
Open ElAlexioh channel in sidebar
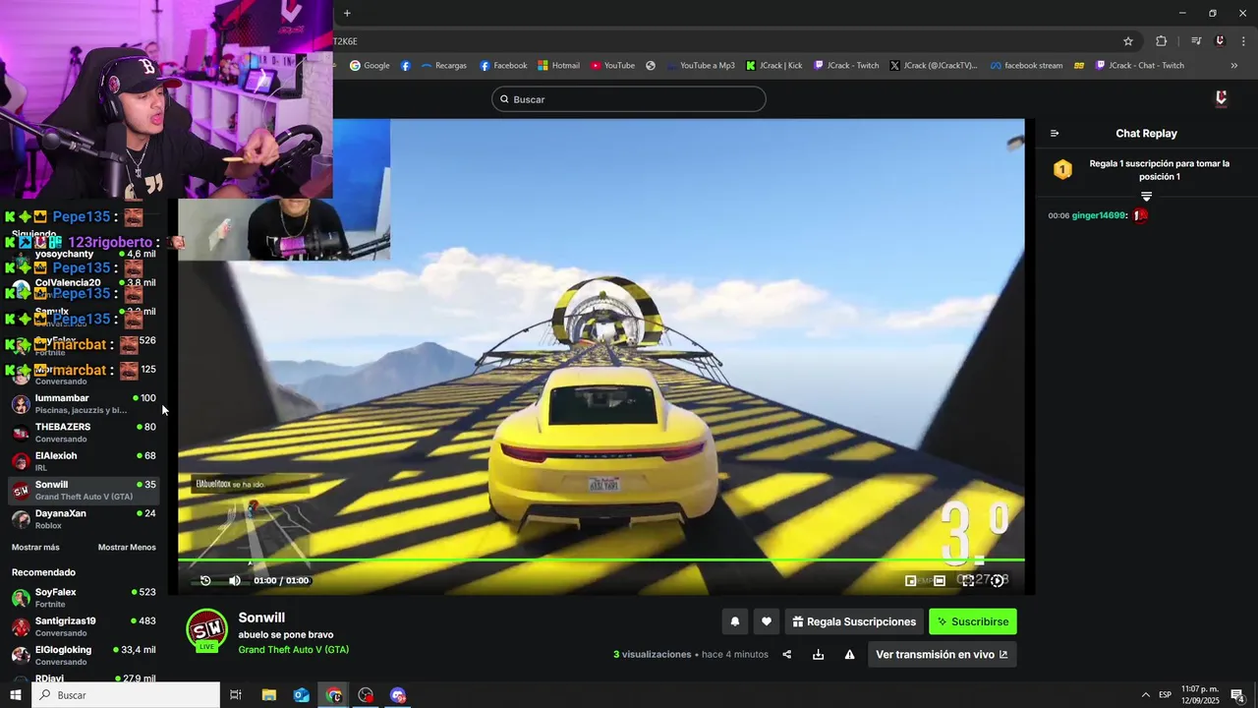(x=84, y=461)
